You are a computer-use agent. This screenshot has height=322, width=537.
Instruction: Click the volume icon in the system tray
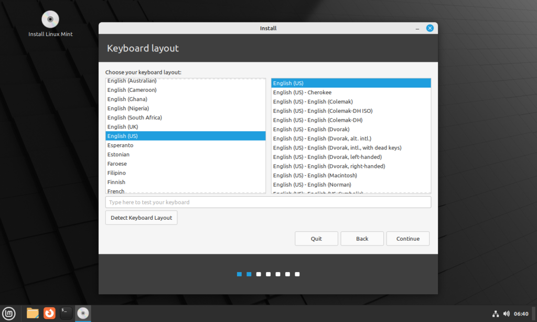click(507, 313)
